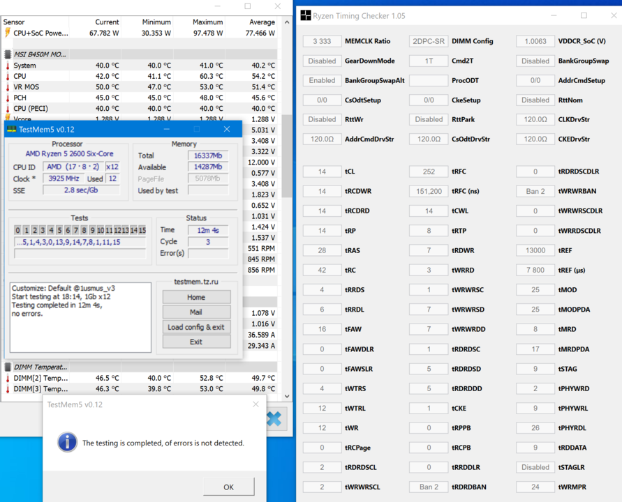Click the TestMem5 Clock field 3925 MHz
Viewport: 622px width, 502px height.
click(x=64, y=178)
